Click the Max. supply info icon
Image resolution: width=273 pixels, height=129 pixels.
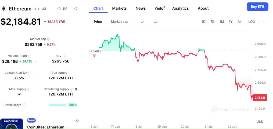29,89
